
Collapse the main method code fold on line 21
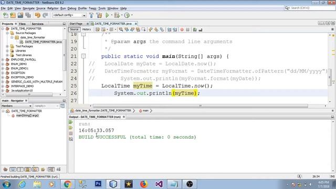83,56
